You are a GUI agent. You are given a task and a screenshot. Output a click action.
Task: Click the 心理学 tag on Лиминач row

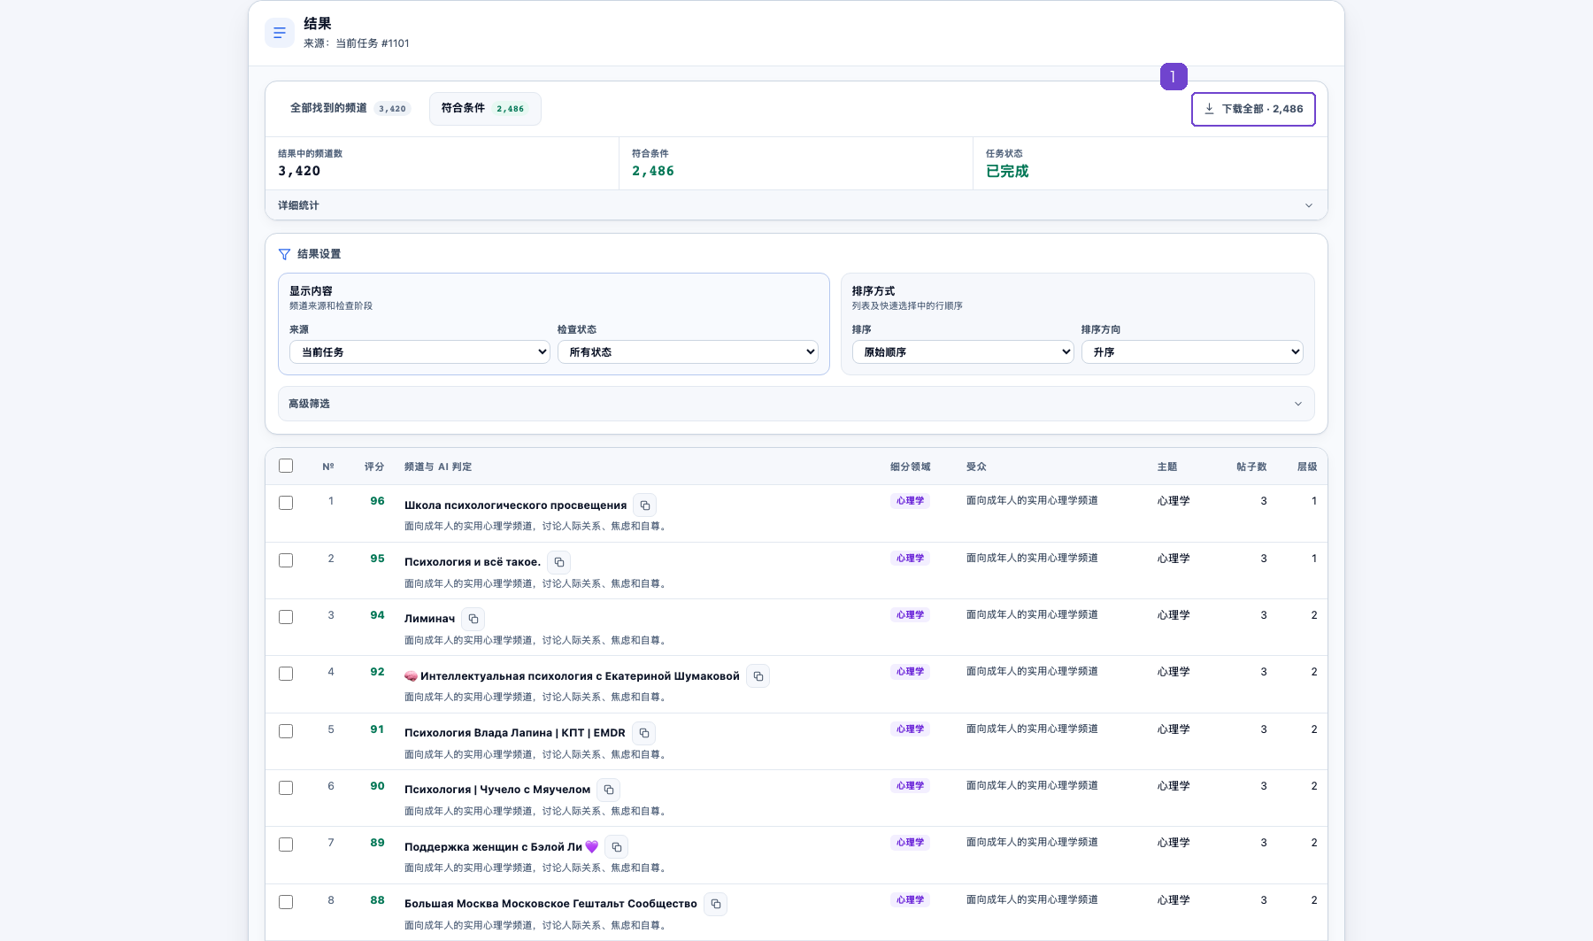tap(910, 615)
